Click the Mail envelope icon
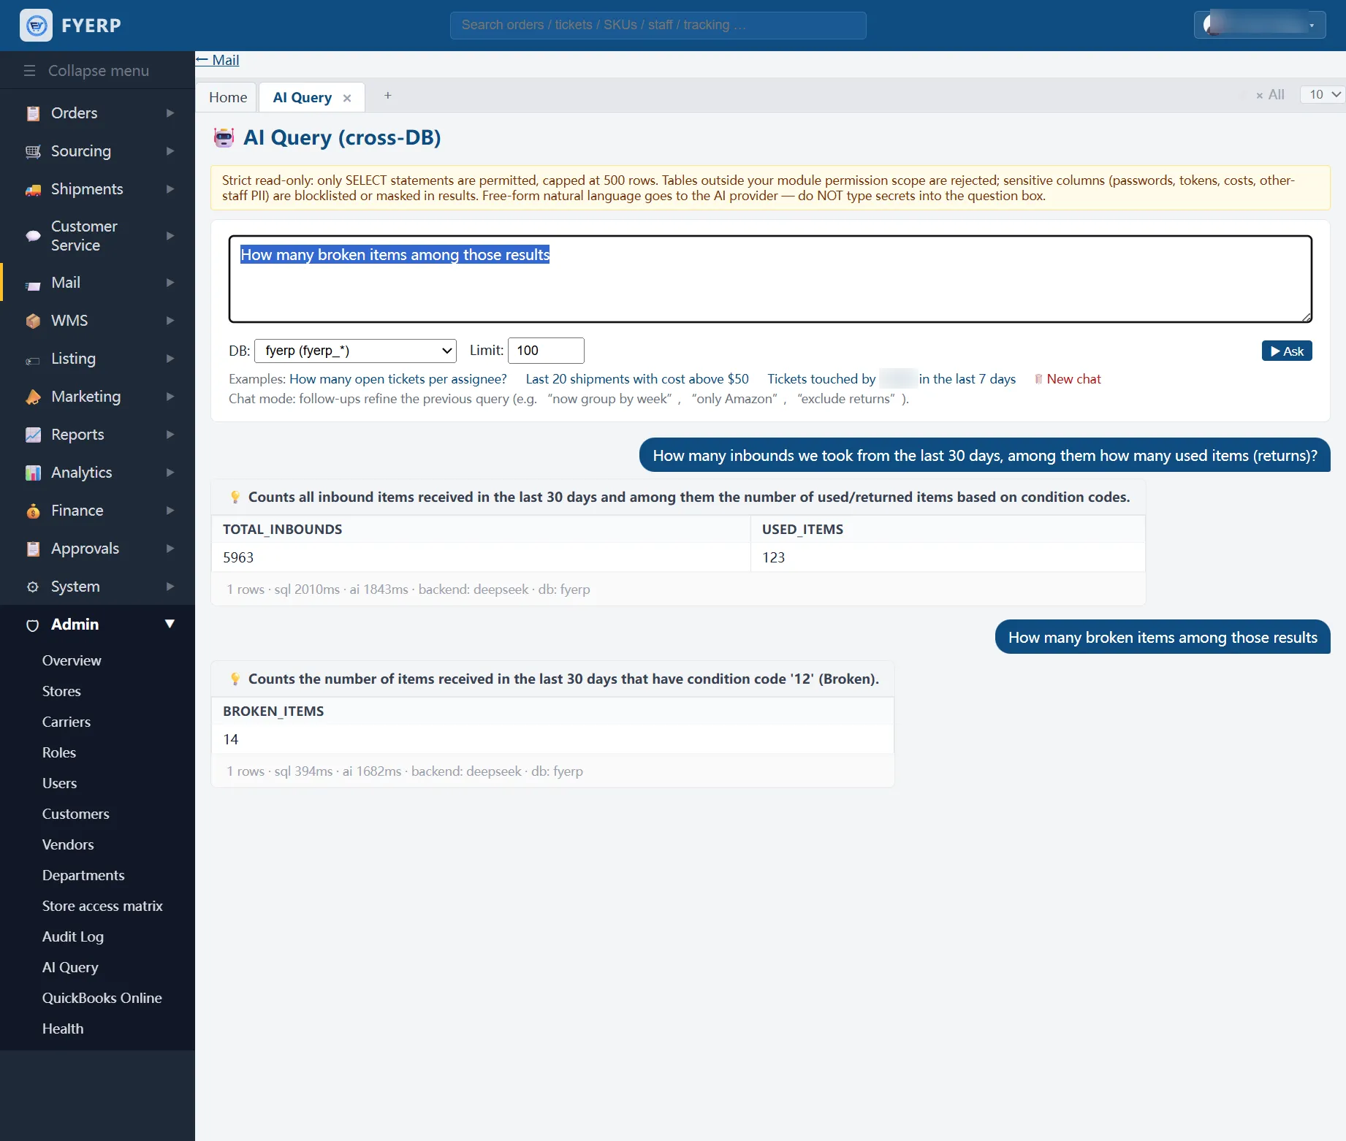Screen dimensions: 1346x1141 click(33, 286)
